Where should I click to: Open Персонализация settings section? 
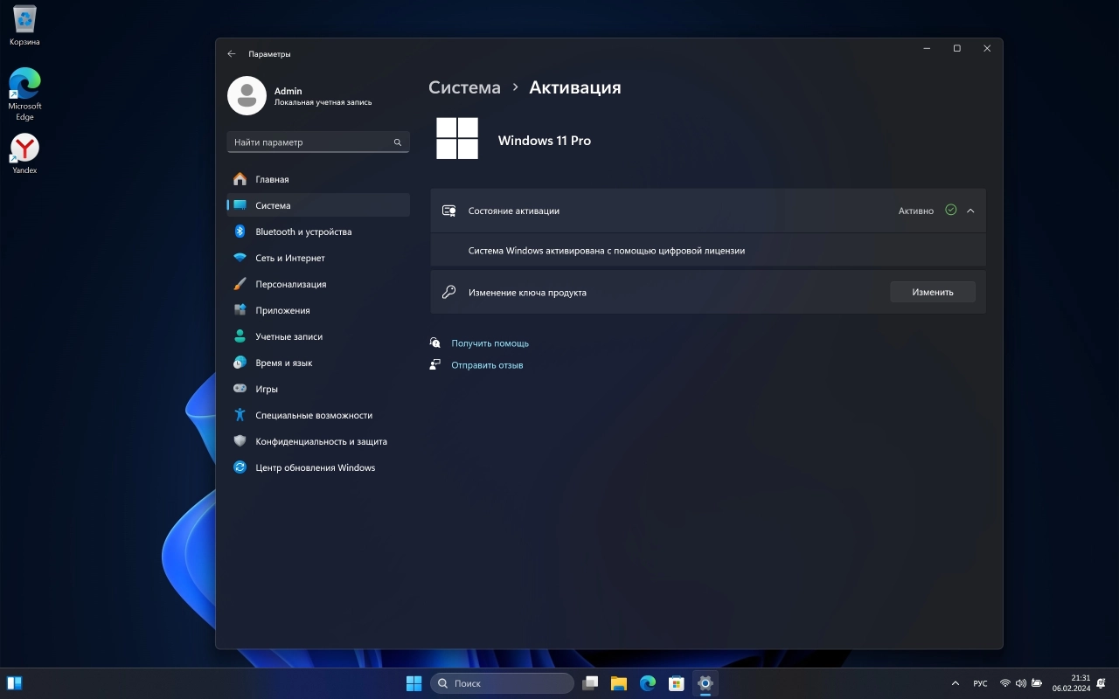pos(317,284)
